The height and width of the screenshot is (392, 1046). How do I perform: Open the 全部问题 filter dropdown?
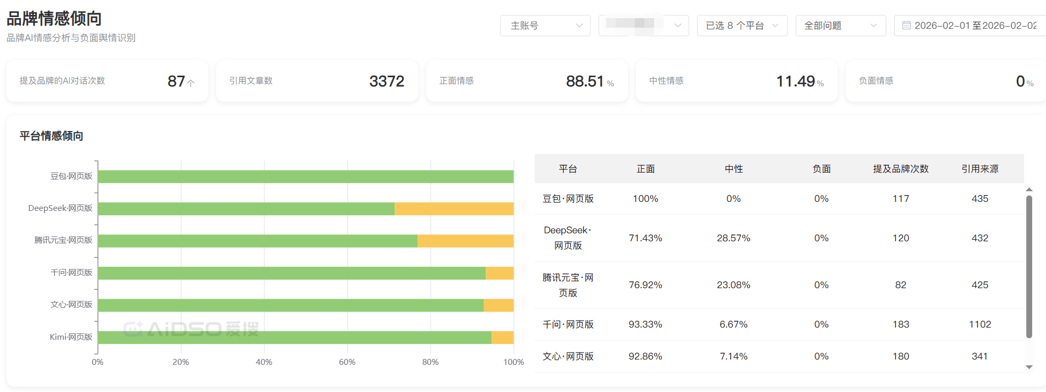pyautogui.click(x=840, y=26)
